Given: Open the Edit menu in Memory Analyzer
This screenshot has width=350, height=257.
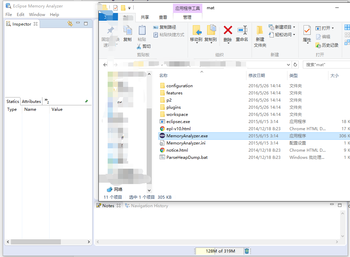Looking at the screenshot, I should [x=20, y=14].
